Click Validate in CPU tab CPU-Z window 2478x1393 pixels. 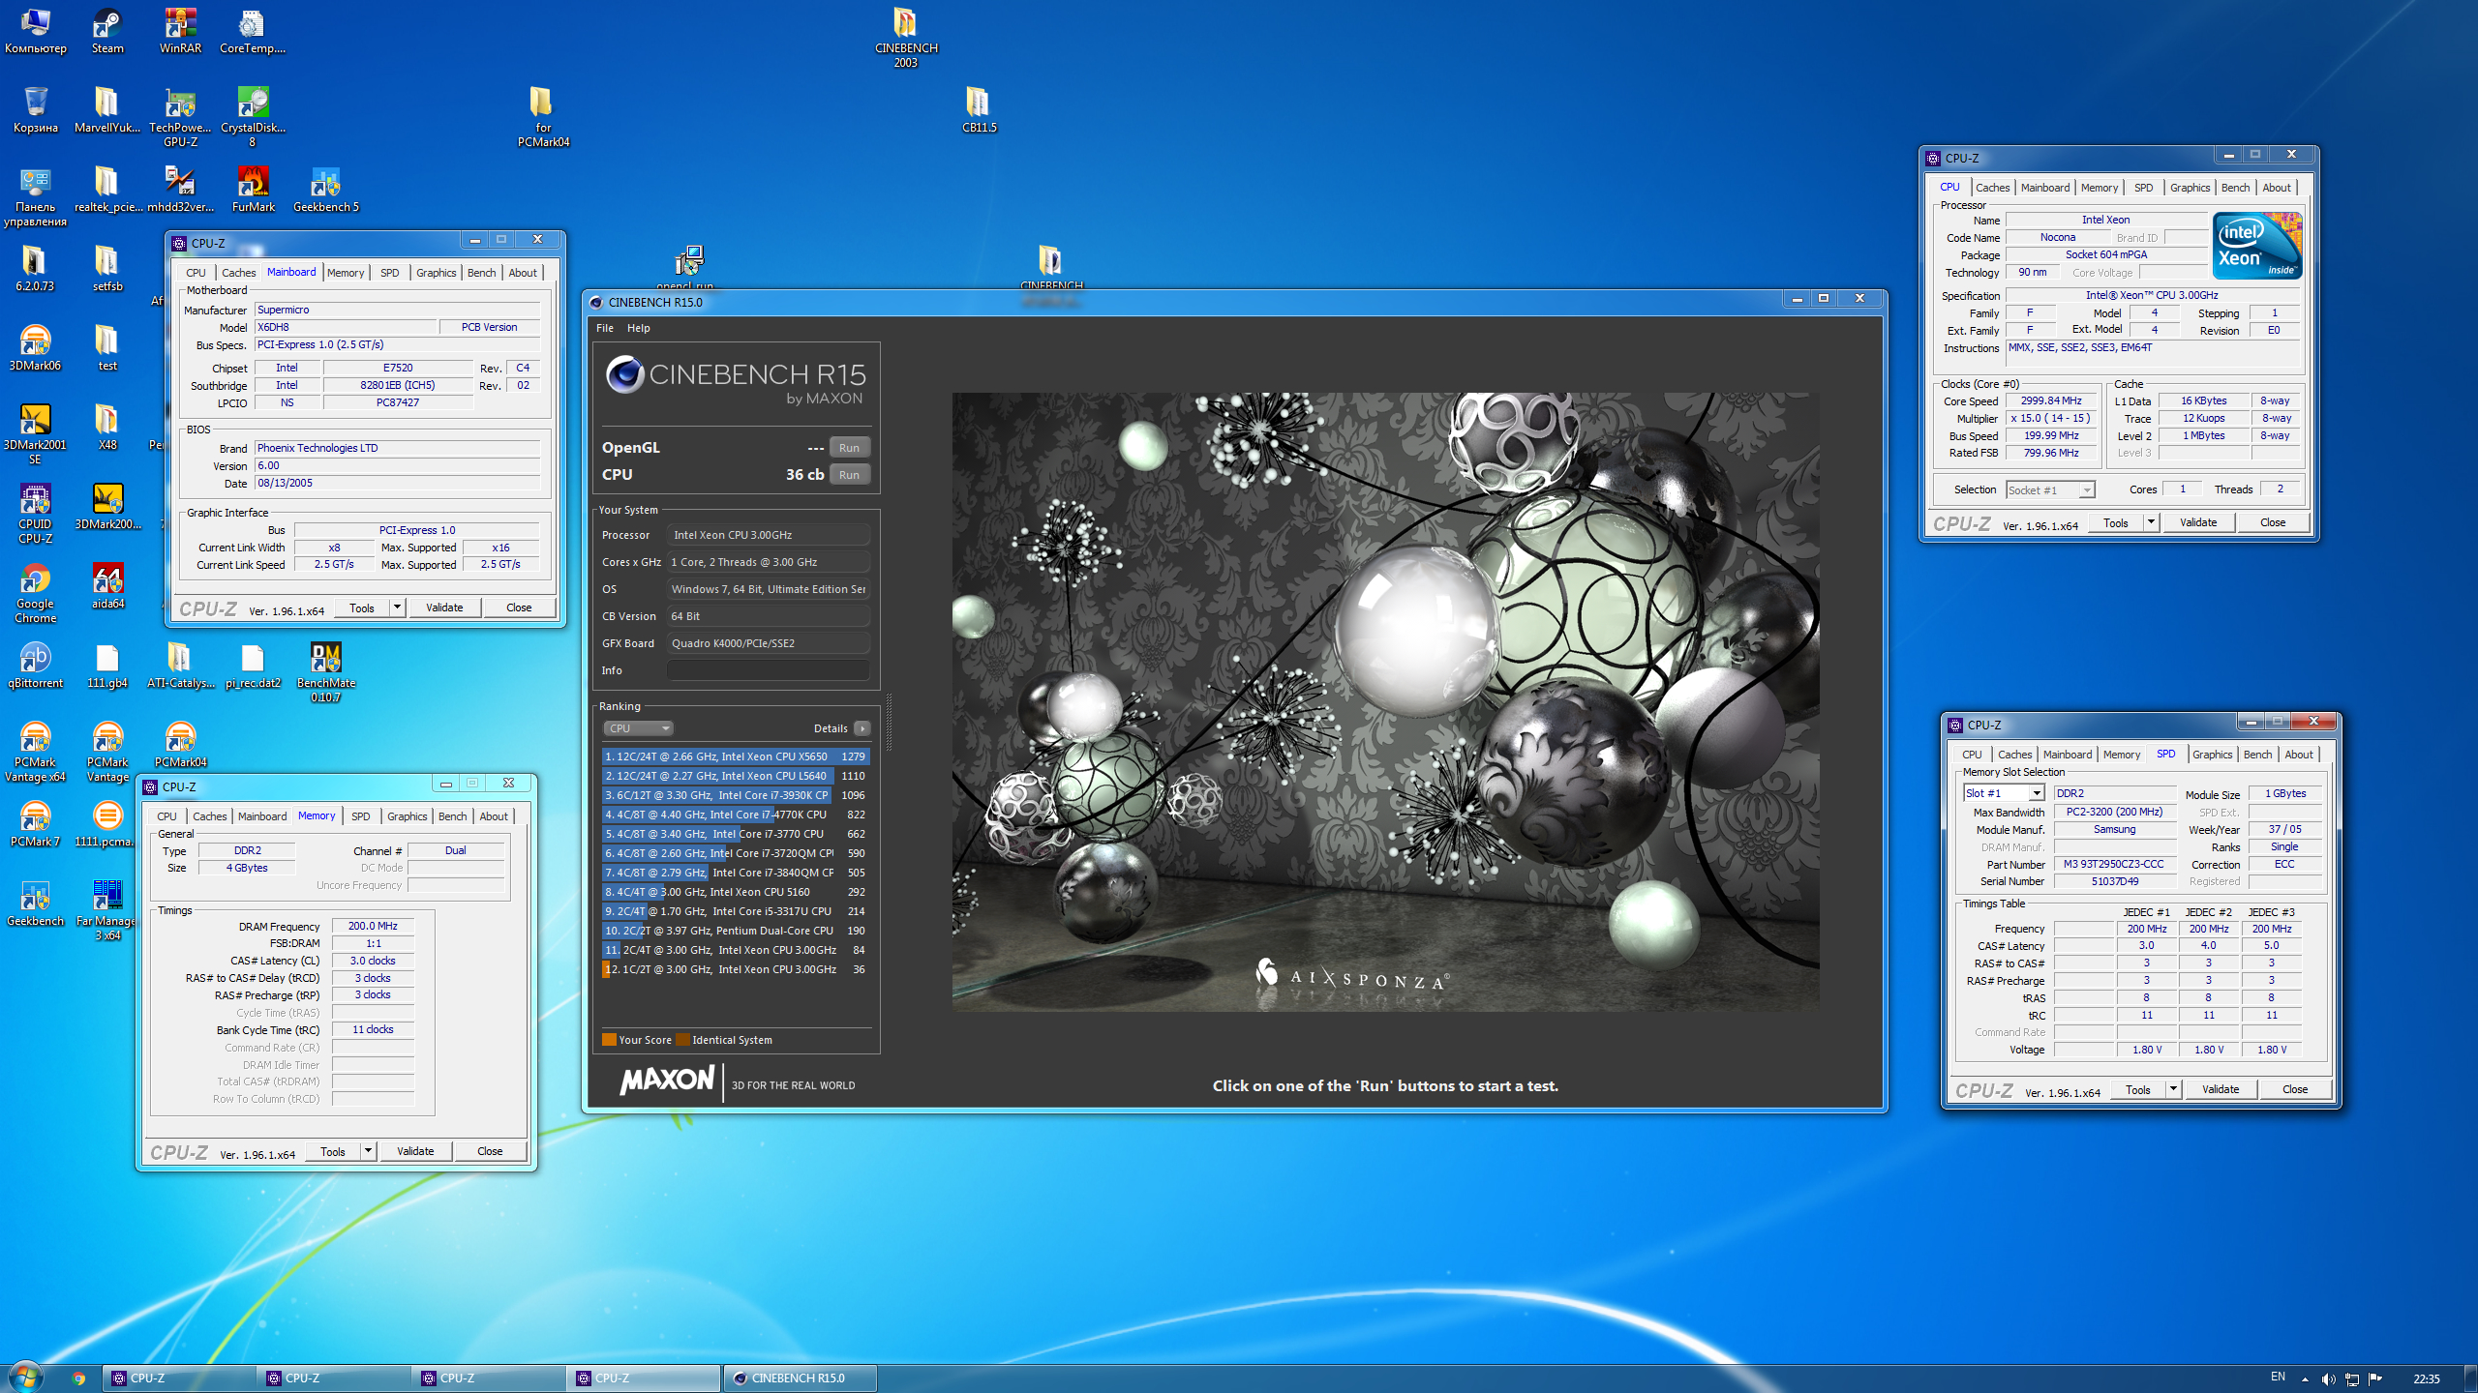2197,522
